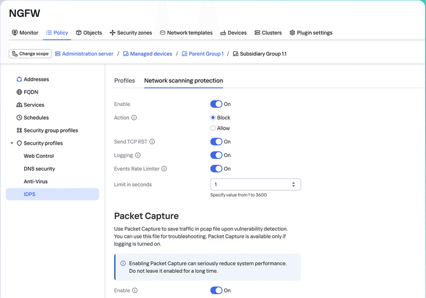This screenshot has height=298, width=426.
Task: Click the Limit in seconds stepper arrows
Action: tap(293, 185)
